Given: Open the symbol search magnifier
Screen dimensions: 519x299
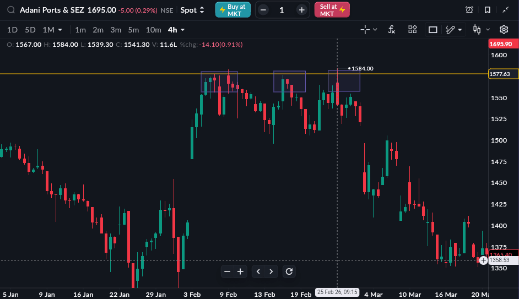Looking at the screenshot, I should point(11,10).
